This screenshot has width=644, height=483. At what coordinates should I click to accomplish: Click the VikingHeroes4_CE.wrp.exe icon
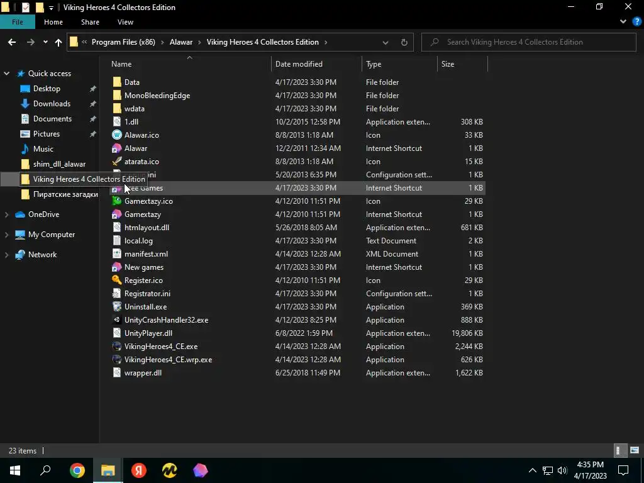click(x=117, y=359)
